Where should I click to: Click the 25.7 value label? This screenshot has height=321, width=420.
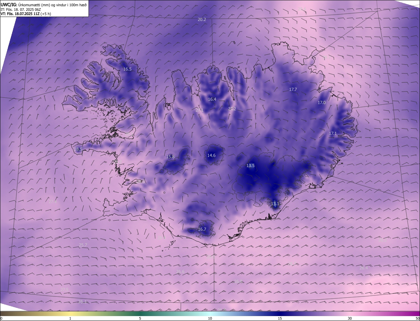click(83, 245)
